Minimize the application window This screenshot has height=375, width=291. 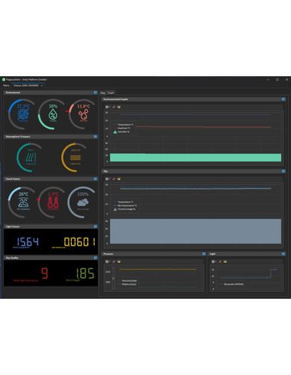pyautogui.click(x=268, y=79)
